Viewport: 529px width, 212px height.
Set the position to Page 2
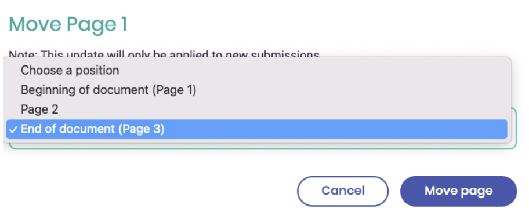256,109
